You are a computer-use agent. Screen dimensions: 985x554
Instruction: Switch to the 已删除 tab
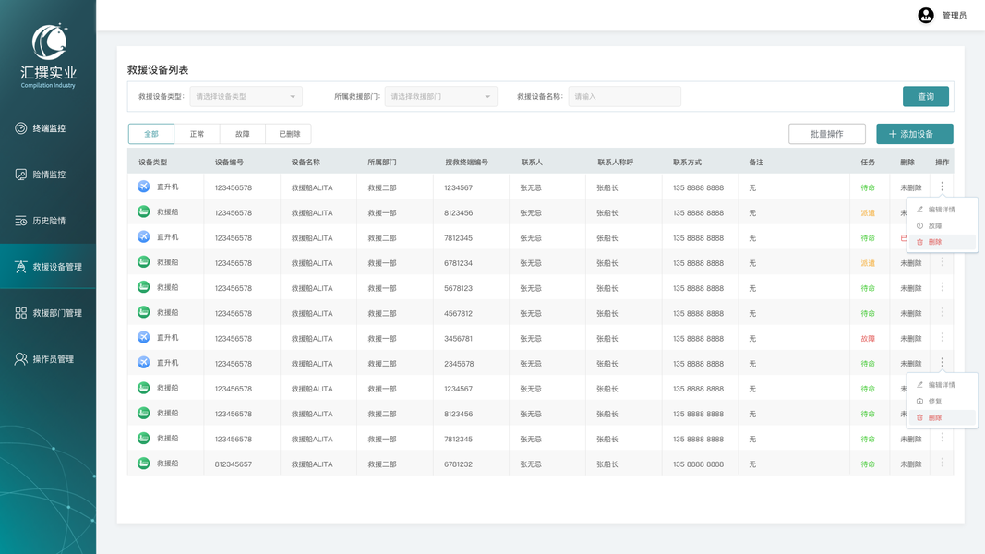289,134
